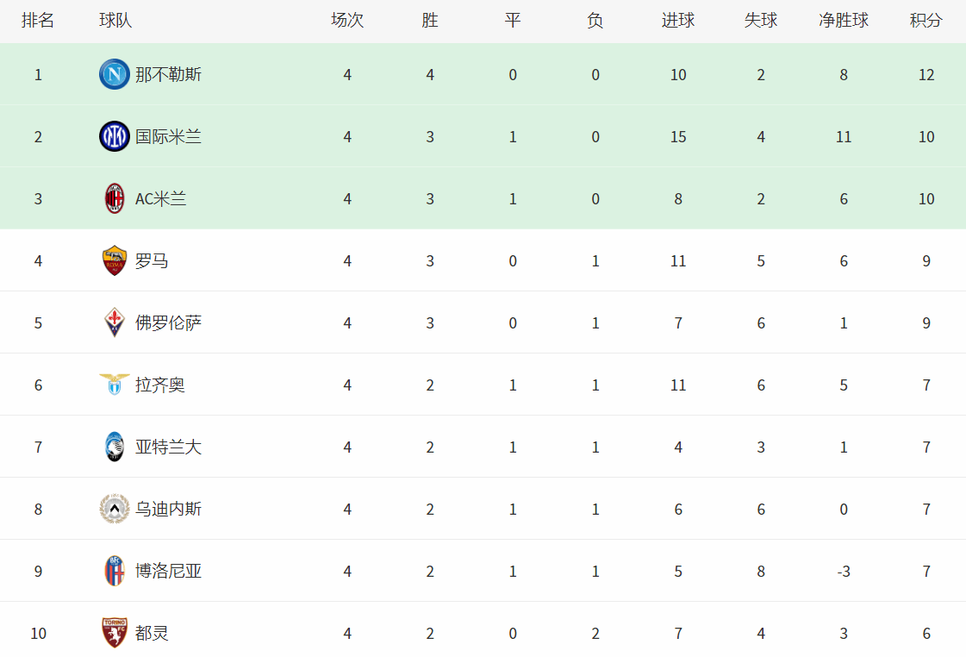
Task: Click the 积分 column header
Action: [x=926, y=21]
